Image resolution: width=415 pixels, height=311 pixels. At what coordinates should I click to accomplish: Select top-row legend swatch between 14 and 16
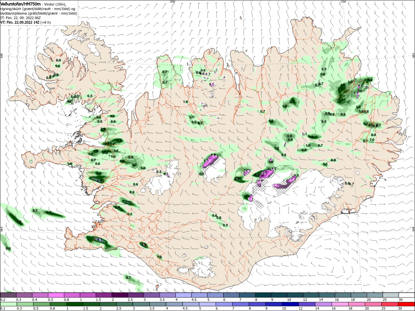[327, 295]
